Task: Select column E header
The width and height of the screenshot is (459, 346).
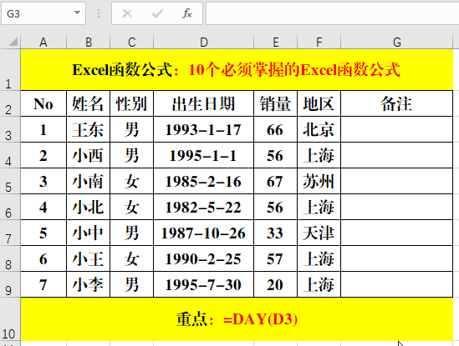Action: tap(275, 42)
